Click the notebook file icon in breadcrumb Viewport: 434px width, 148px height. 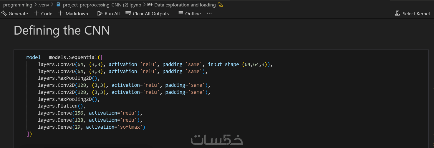tap(58, 5)
